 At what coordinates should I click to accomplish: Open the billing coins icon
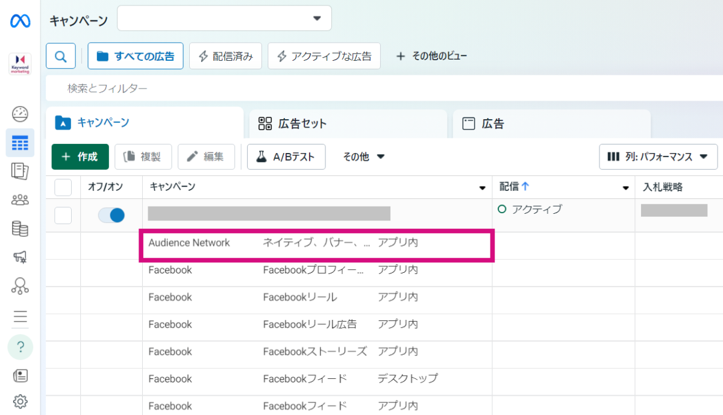pyautogui.click(x=20, y=229)
